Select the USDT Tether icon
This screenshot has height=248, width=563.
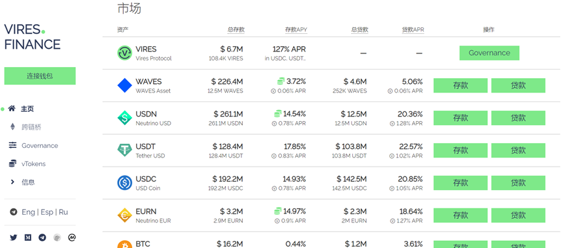pyautogui.click(x=124, y=150)
